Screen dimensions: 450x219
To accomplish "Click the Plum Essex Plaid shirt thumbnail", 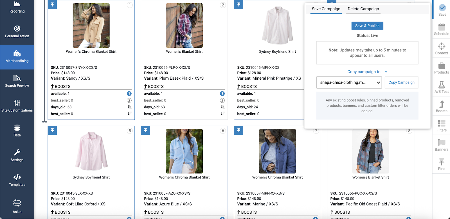I will tap(184, 26).
